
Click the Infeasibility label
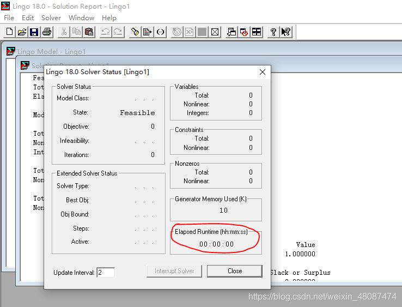click(74, 141)
